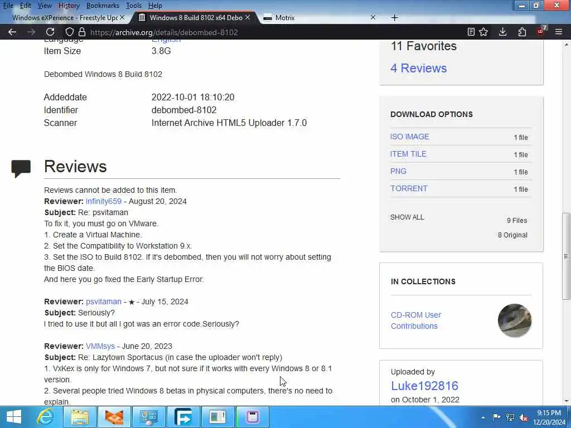The height and width of the screenshot is (428, 571).
Task: Switch to Windows eXPerience Freestyle tab
Action: click(x=65, y=17)
